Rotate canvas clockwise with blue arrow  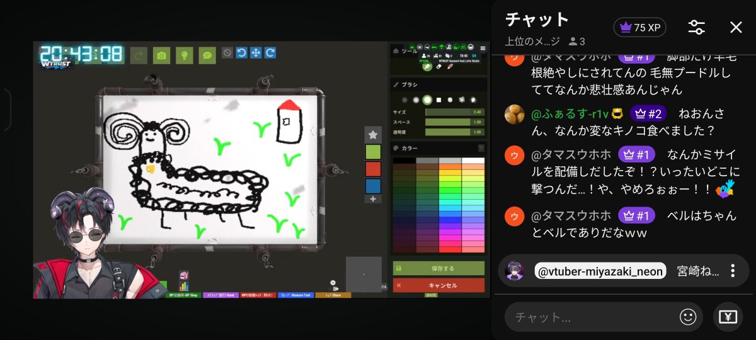tap(270, 53)
